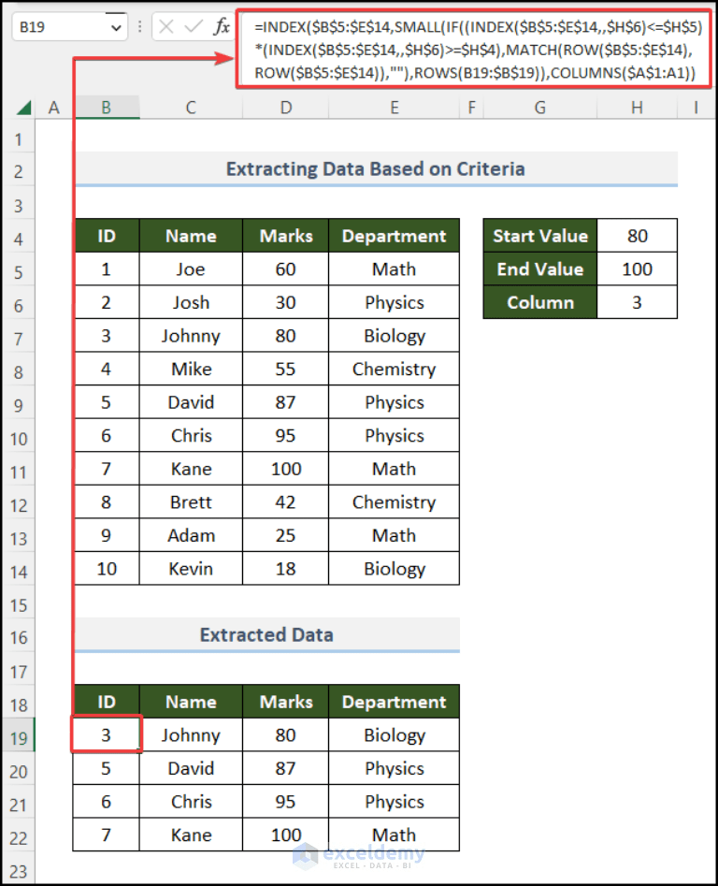
Task: Select column header B
Action: click(106, 107)
